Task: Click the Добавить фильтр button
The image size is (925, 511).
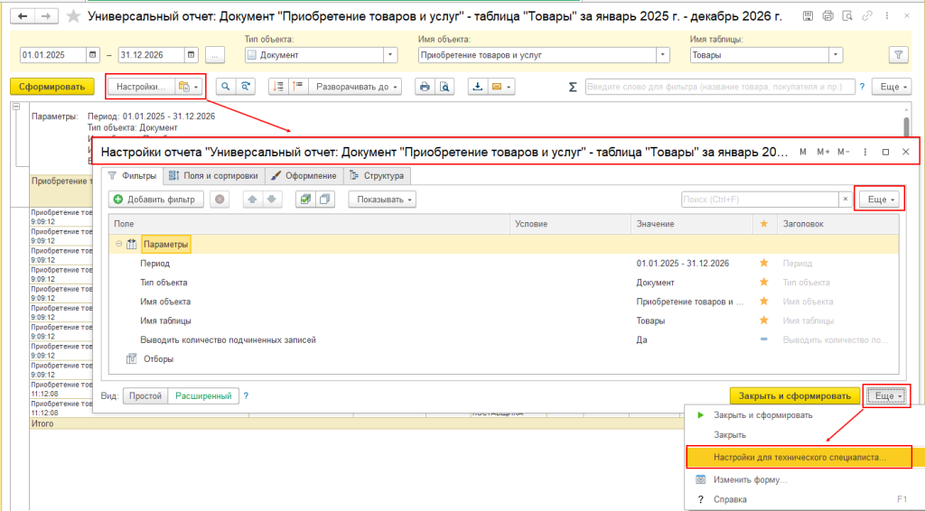Action: [156, 199]
